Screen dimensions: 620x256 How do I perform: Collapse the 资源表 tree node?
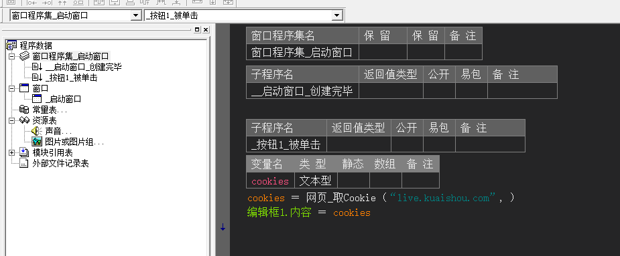[11, 120]
